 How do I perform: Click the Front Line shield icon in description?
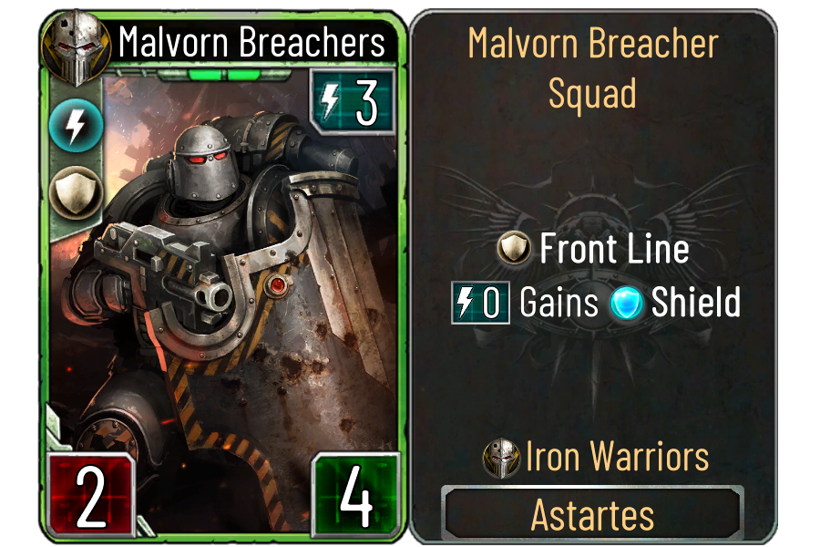tap(514, 247)
